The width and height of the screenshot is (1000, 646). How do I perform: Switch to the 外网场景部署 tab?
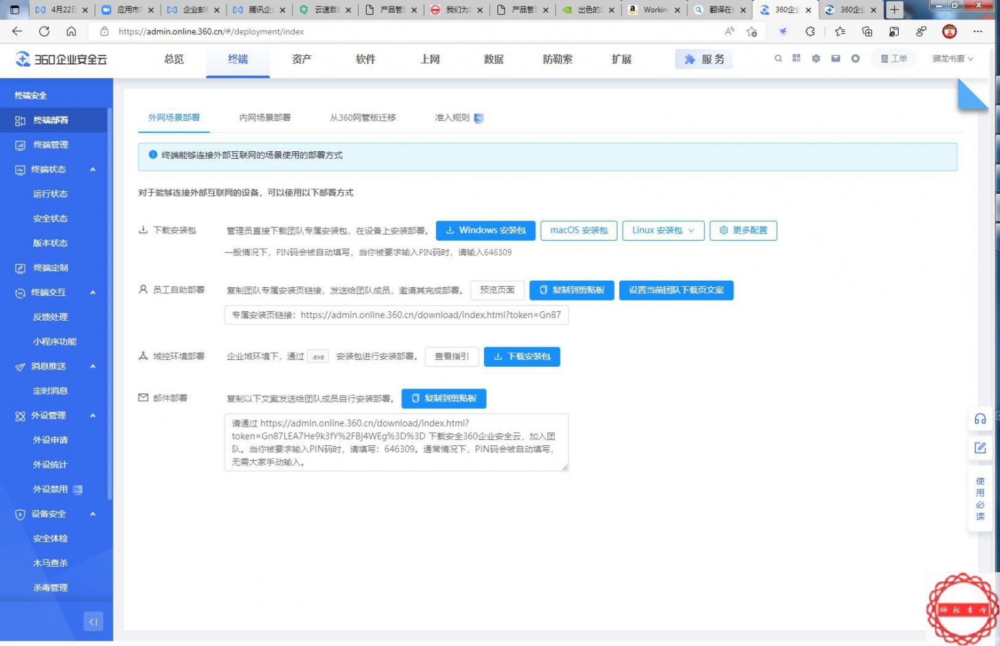coord(174,117)
